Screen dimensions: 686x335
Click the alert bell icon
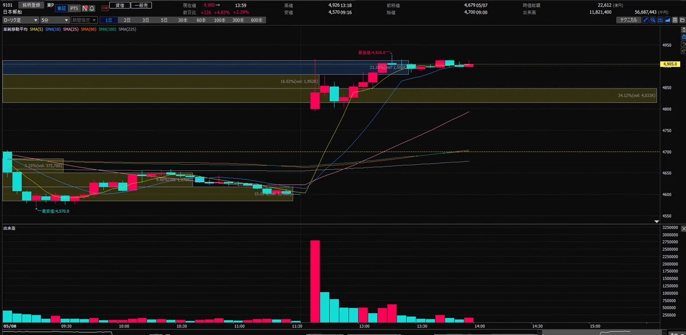coord(92,9)
